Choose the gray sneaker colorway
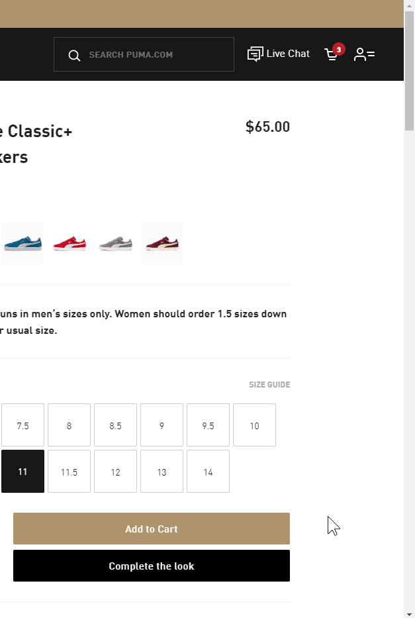The height and width of the screenshot is (618, 415). coord(115,243)
